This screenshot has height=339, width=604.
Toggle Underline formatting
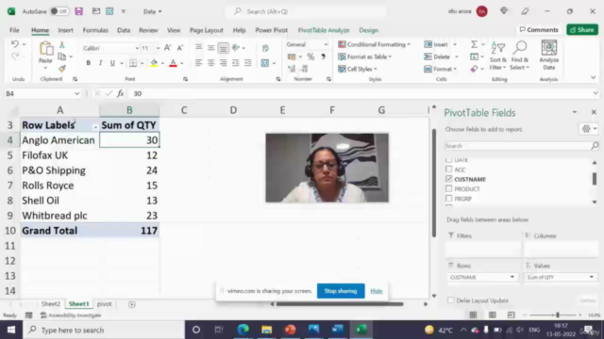click(112, 63)
